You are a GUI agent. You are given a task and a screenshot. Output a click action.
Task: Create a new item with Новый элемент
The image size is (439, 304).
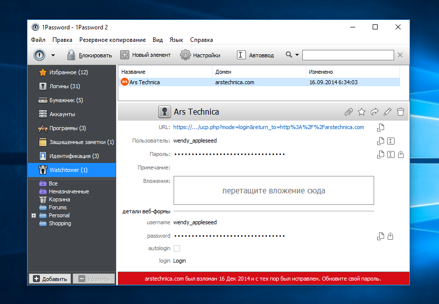145,55
